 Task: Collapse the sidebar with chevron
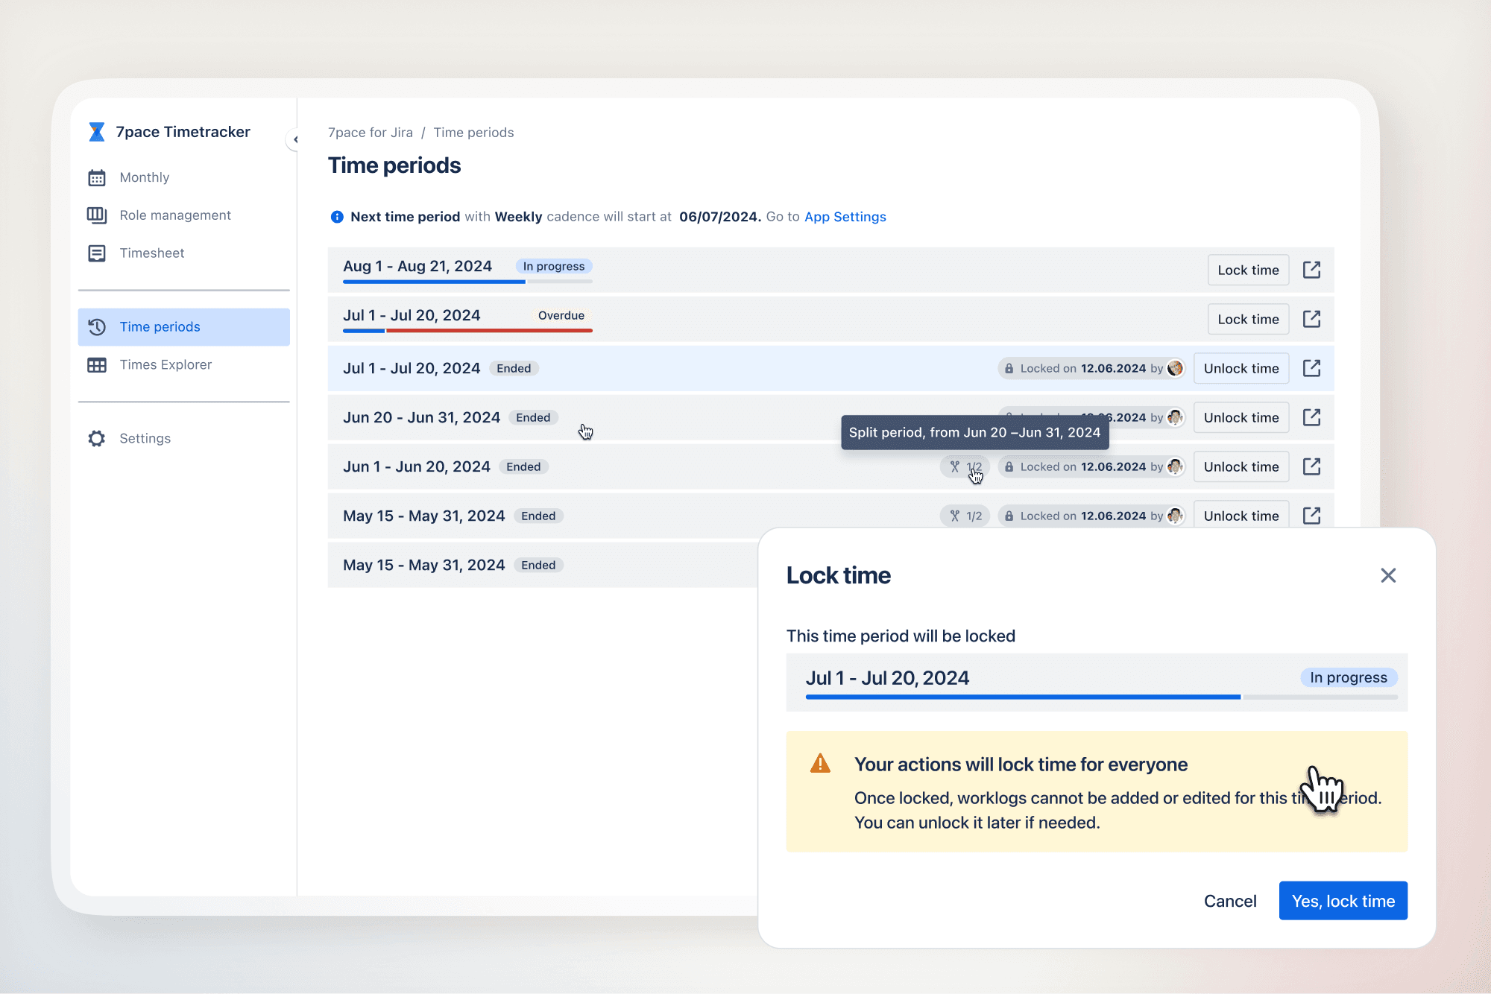pos(295,139)
